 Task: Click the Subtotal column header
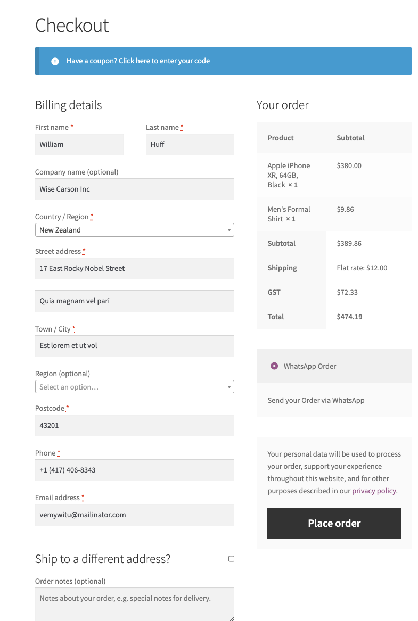coord(351,138)
